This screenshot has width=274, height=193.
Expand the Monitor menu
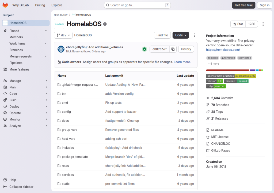[x=26, y=120]
